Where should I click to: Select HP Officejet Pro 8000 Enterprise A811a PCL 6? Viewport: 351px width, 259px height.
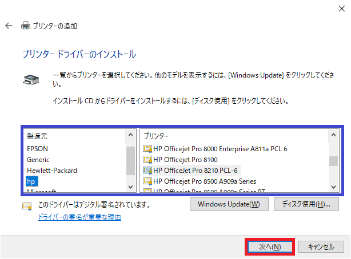pos(220,149)
